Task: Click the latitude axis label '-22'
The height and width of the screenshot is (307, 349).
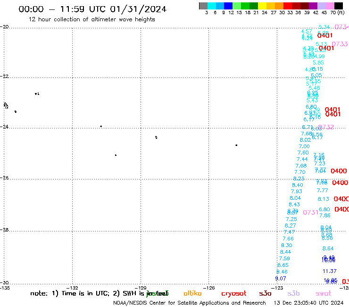Action: 4,76
